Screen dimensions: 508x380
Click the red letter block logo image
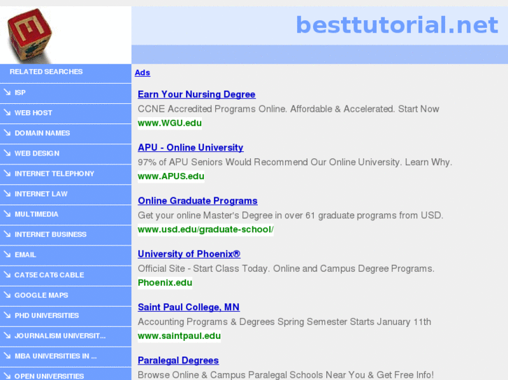tap(29, 35)
